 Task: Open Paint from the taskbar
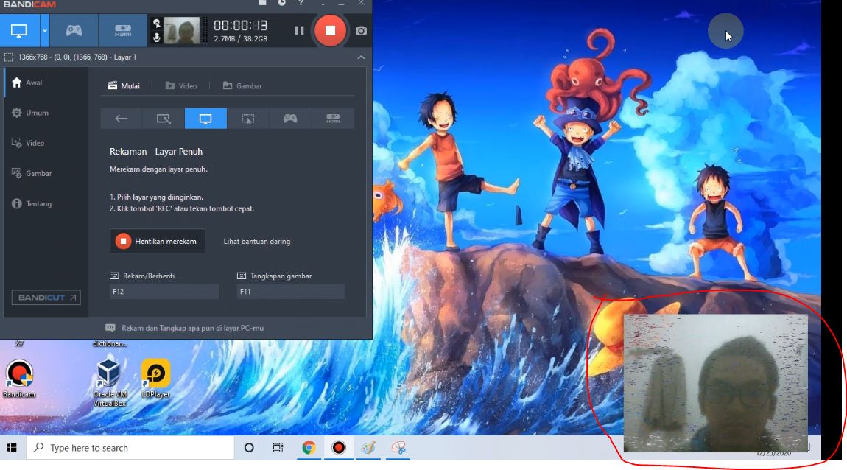tap(368, 448)
